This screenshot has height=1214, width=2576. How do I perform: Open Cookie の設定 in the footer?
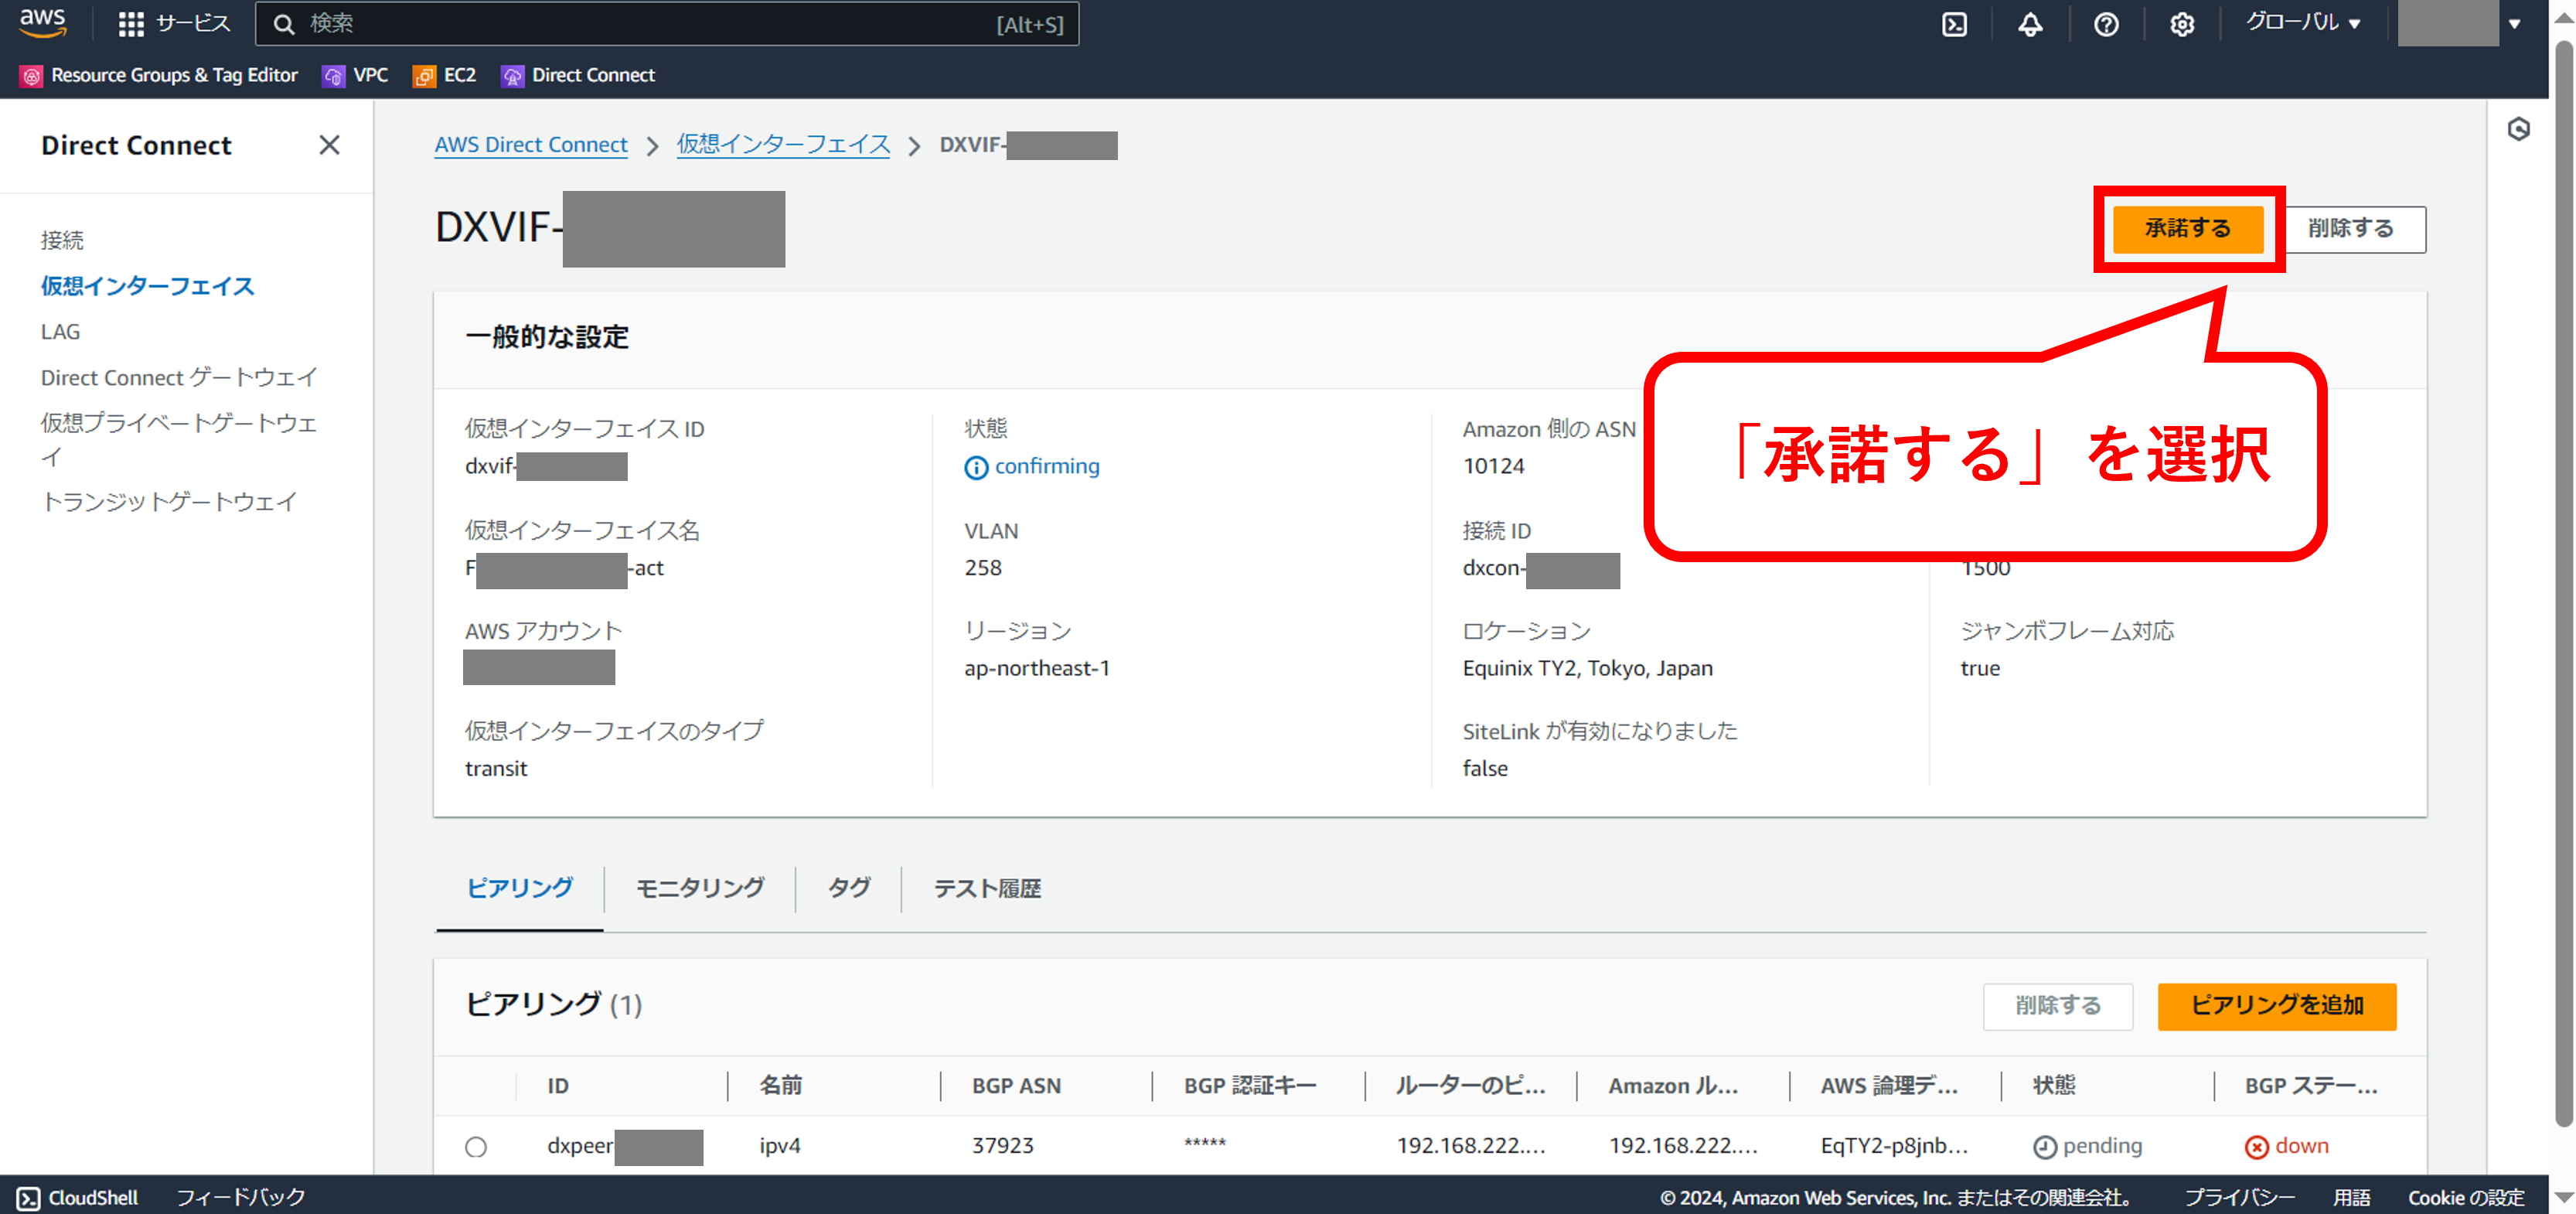click(x=2466, y=1198)
